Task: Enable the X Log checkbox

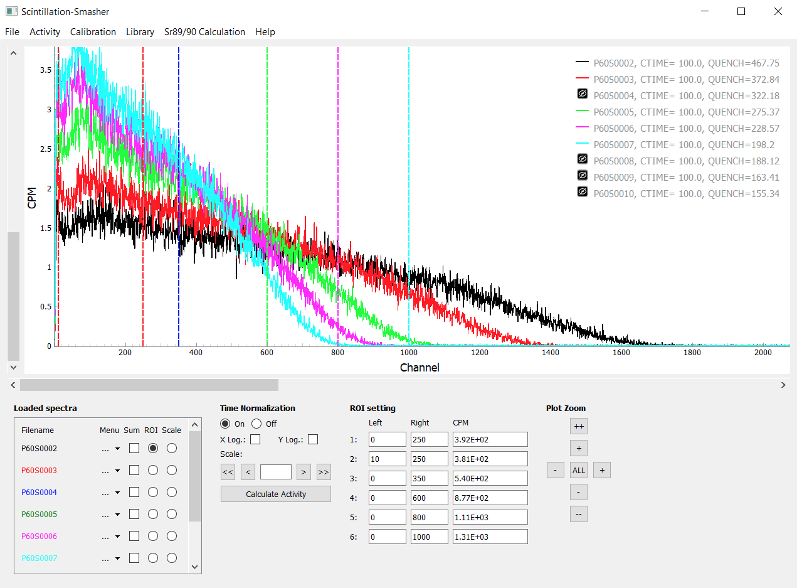Action: tap(255, 439)
